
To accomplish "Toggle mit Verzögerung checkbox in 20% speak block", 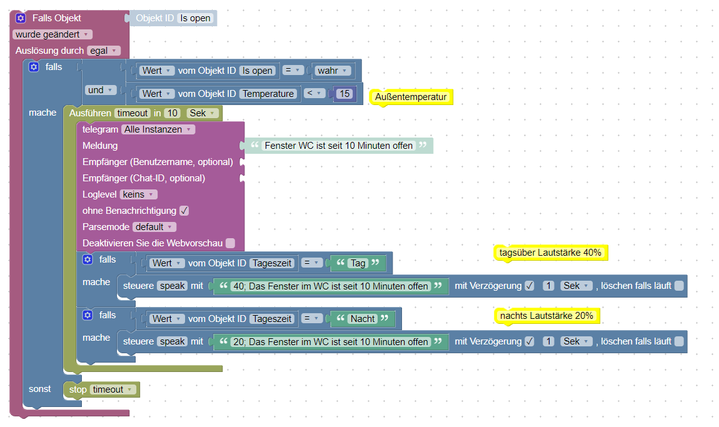I will pyautogui.click(x=529, y=341).
